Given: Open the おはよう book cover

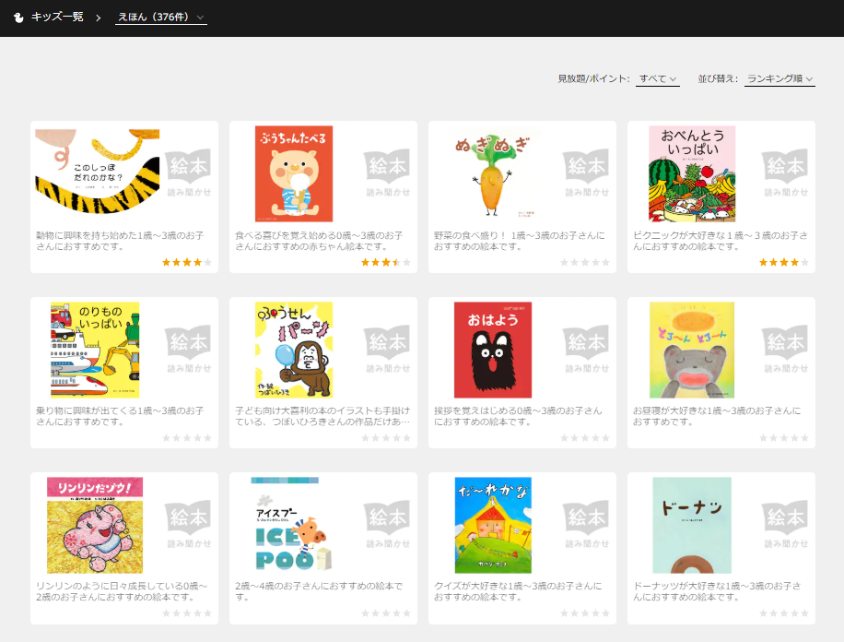Looking at the screenshot, I should 493,350.
